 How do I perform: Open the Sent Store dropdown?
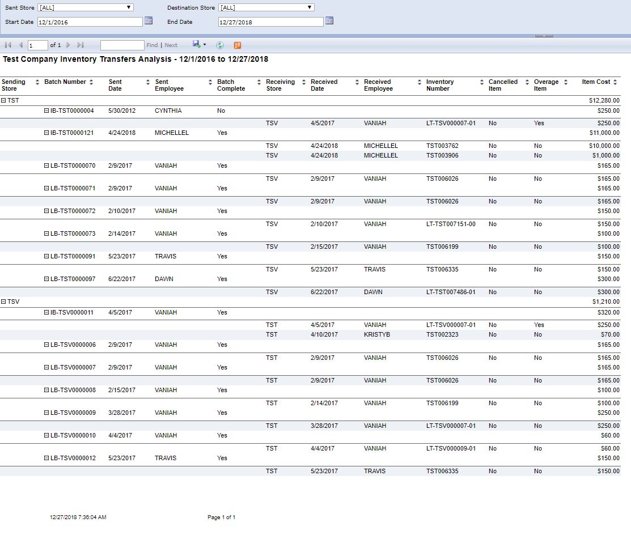coord(85,7)
